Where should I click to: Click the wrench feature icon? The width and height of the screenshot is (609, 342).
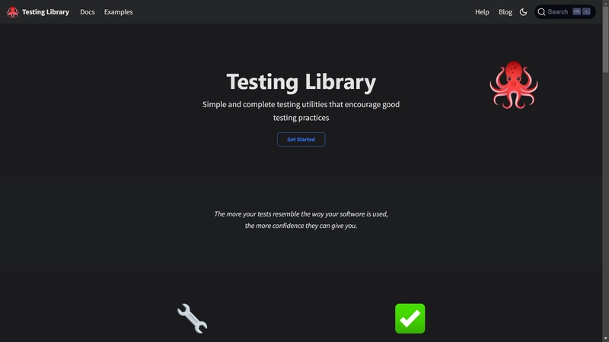[x=193, y=318]
